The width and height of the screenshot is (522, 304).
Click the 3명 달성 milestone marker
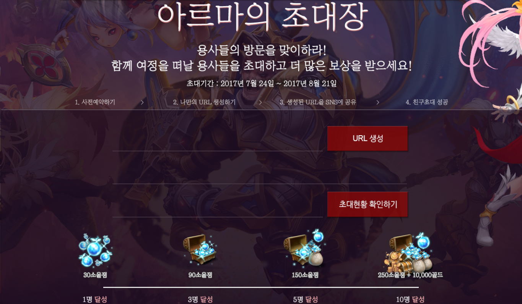[x=200, y=299]
